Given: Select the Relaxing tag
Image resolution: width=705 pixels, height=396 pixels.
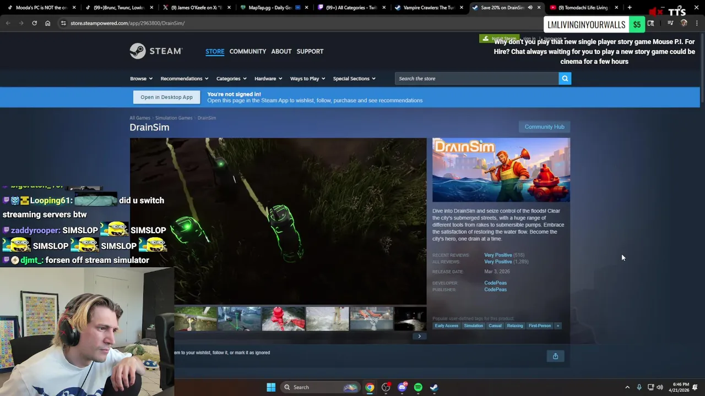Looking at the screenshot, I should coord(515,326).
